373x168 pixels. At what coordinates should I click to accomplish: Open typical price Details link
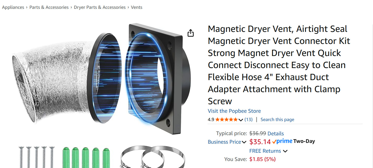276,134
